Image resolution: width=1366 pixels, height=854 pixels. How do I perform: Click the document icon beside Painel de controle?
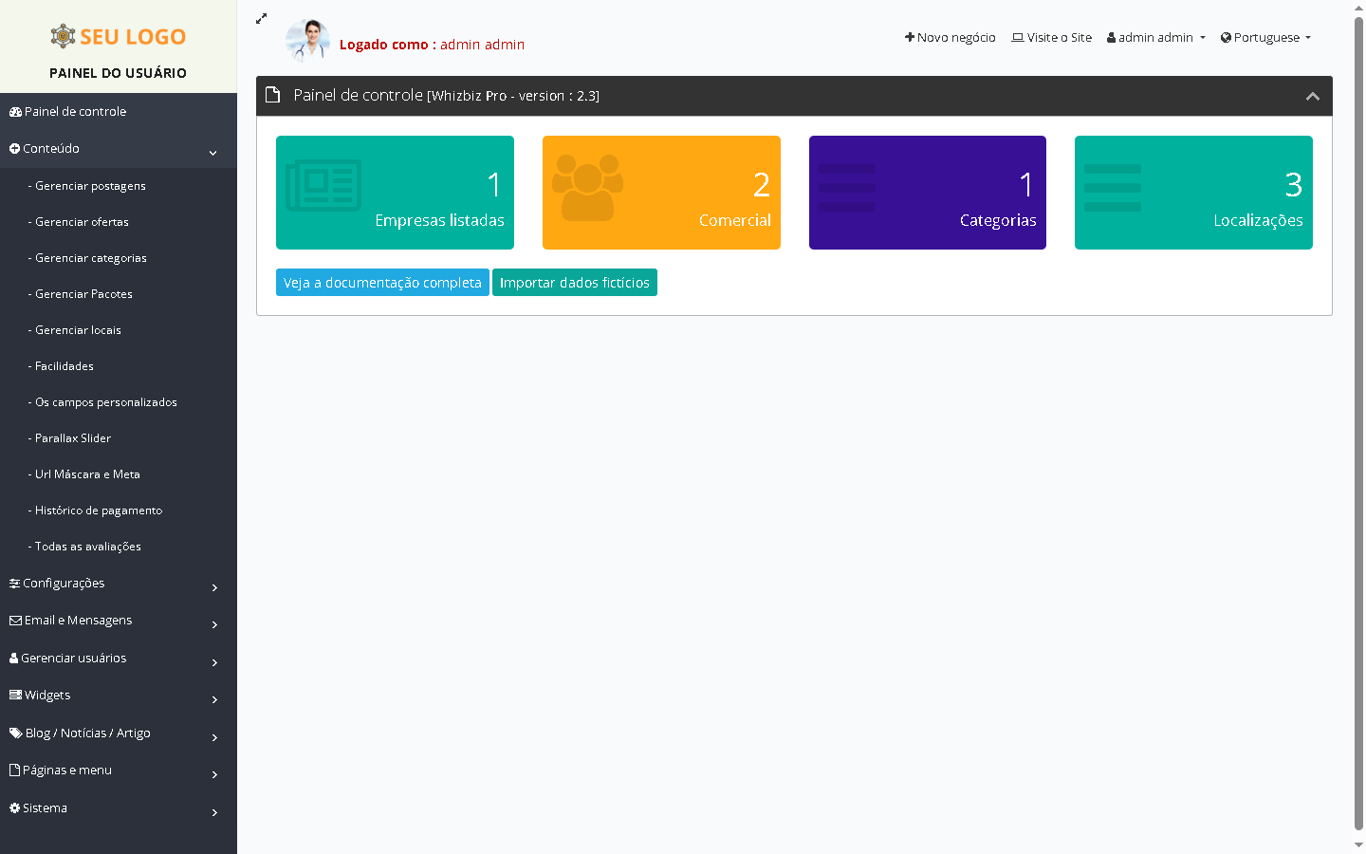pyautogui.click(x=273, y=95)
